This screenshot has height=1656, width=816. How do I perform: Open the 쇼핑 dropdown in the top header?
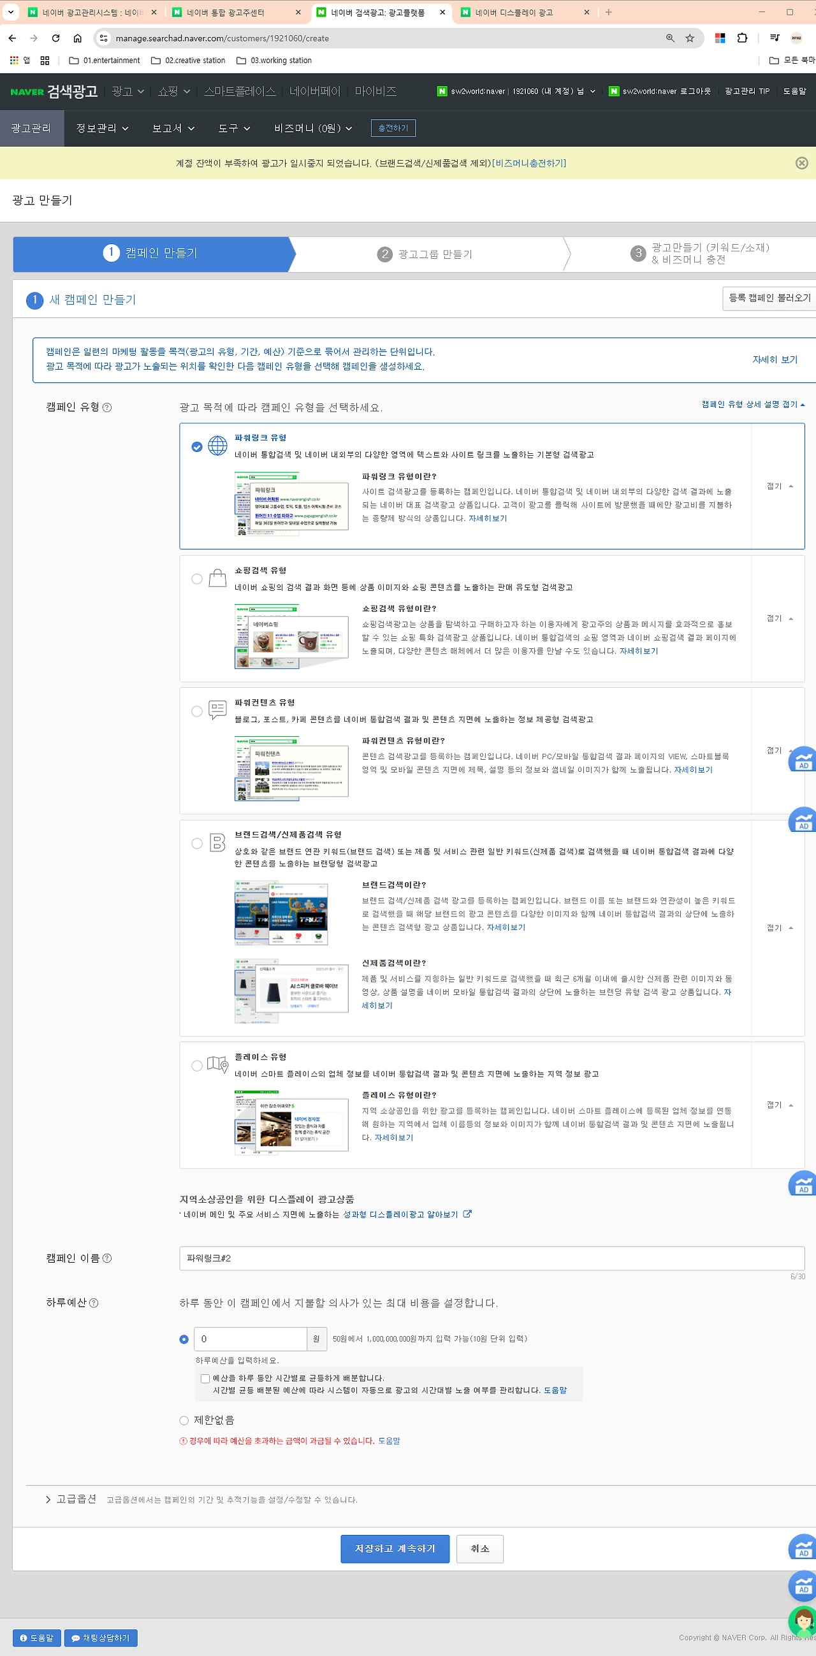coord(173,91)
